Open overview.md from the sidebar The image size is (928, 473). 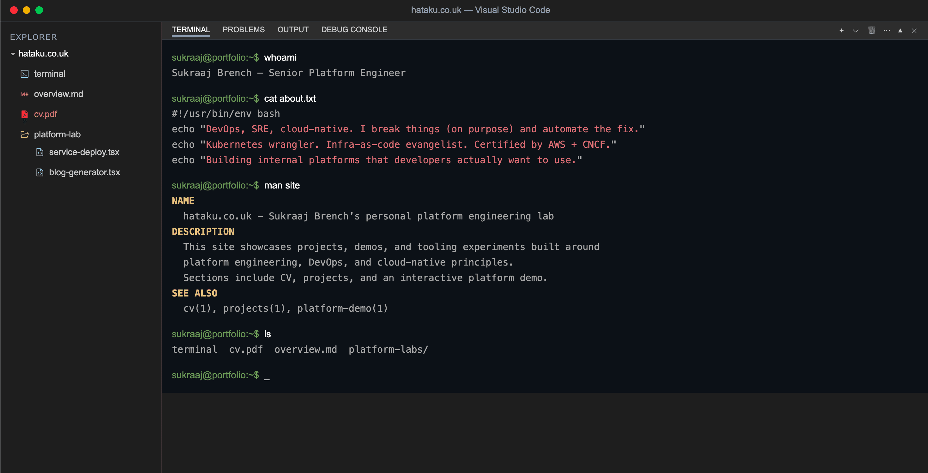coord(58,94)
